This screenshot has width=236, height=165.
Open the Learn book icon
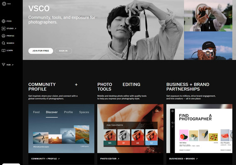(x=3, y=50)
